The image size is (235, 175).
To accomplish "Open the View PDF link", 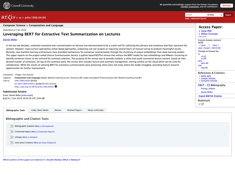I will tap(206, 31).
